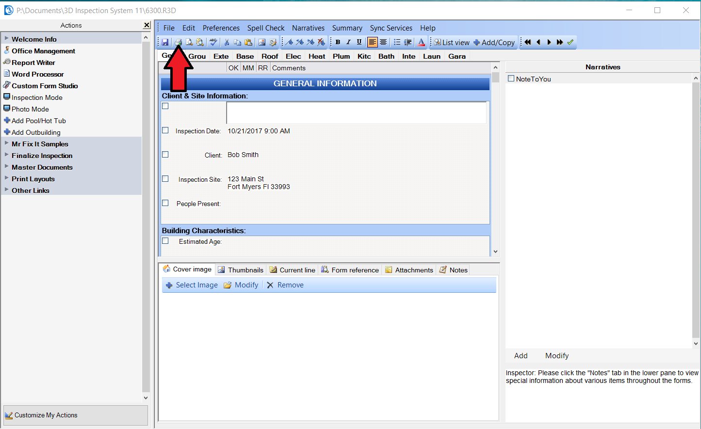Check the NoteToYou narrative checkbox
701x429 pixels.
tap(511, 79)
